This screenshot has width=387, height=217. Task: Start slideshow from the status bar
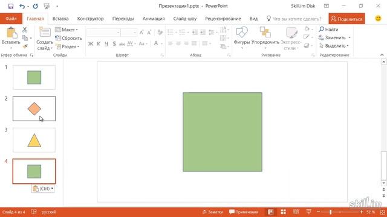point(308,212)
